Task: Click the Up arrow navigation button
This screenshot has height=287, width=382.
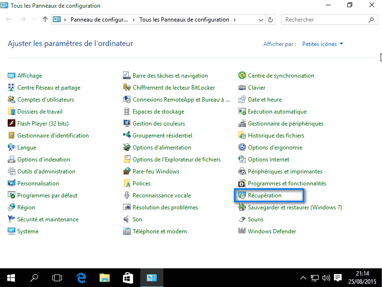Action: [x=45, y=20]
